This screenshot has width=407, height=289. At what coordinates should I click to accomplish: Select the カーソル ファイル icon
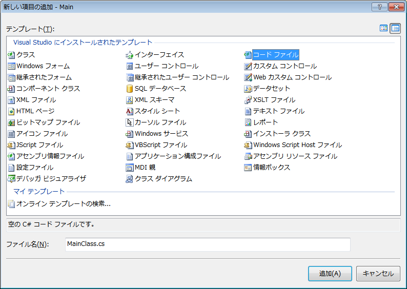pyautogui.click(x=129, y=122)
